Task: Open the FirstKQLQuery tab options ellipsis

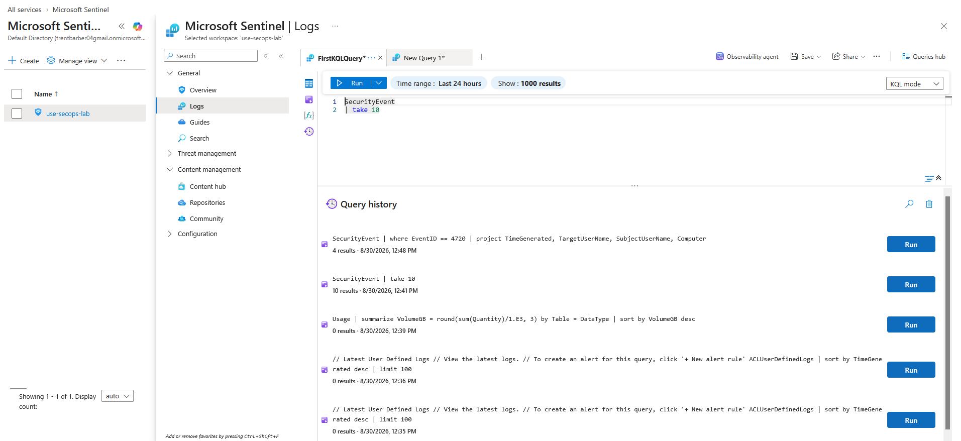Action: (371, 58)
